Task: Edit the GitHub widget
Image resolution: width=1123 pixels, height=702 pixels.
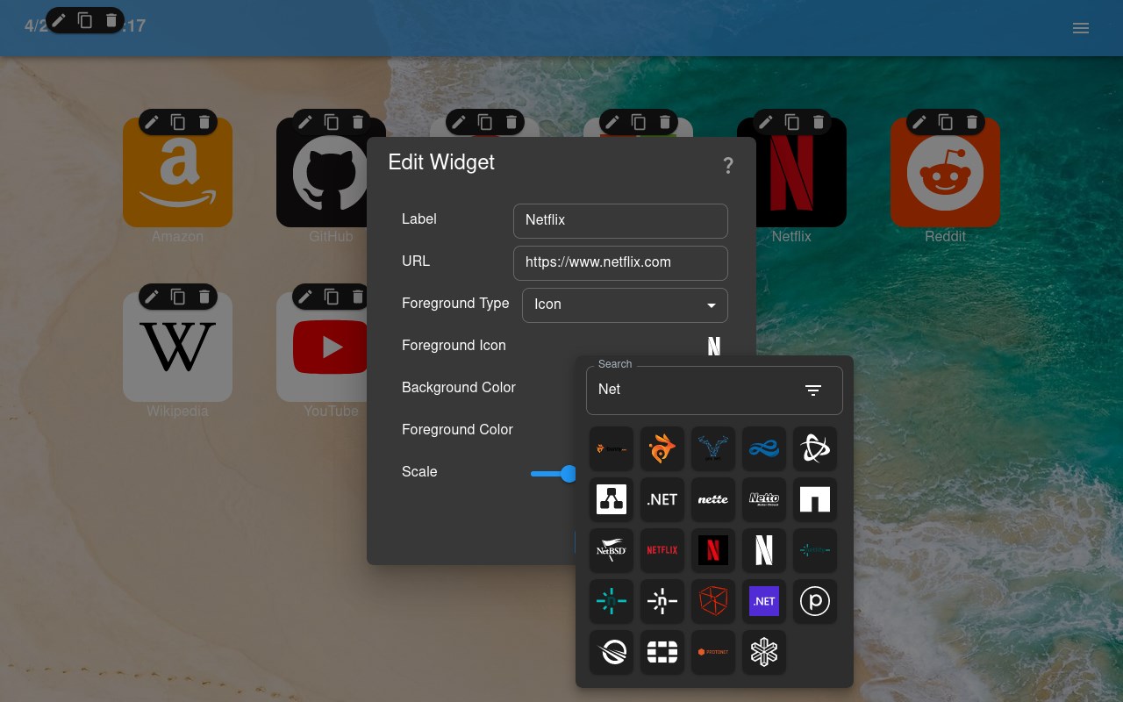Action: 305,122
